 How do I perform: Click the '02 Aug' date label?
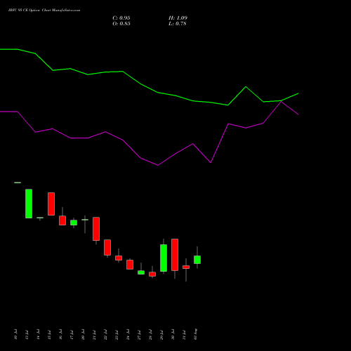click(196, 334)
